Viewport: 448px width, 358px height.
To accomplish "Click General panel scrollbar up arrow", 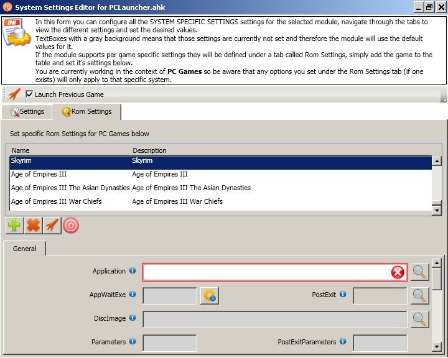I will 437,263.
